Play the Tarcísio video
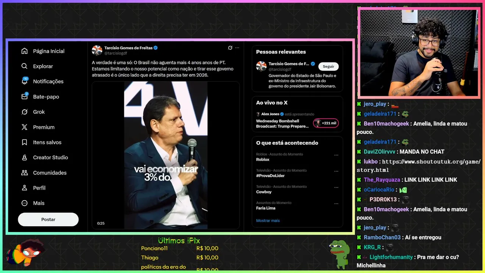Screen dimensions: 485x273 pos(166,155)
